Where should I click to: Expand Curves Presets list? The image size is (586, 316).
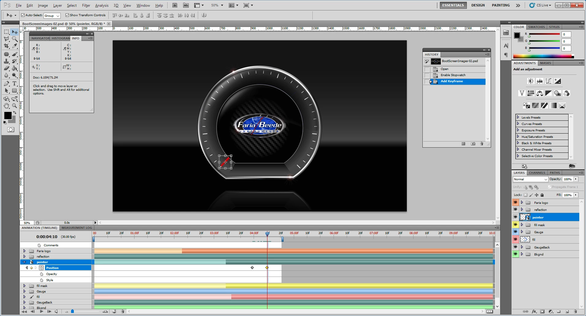pyautogui.click(x=518, y=124)
